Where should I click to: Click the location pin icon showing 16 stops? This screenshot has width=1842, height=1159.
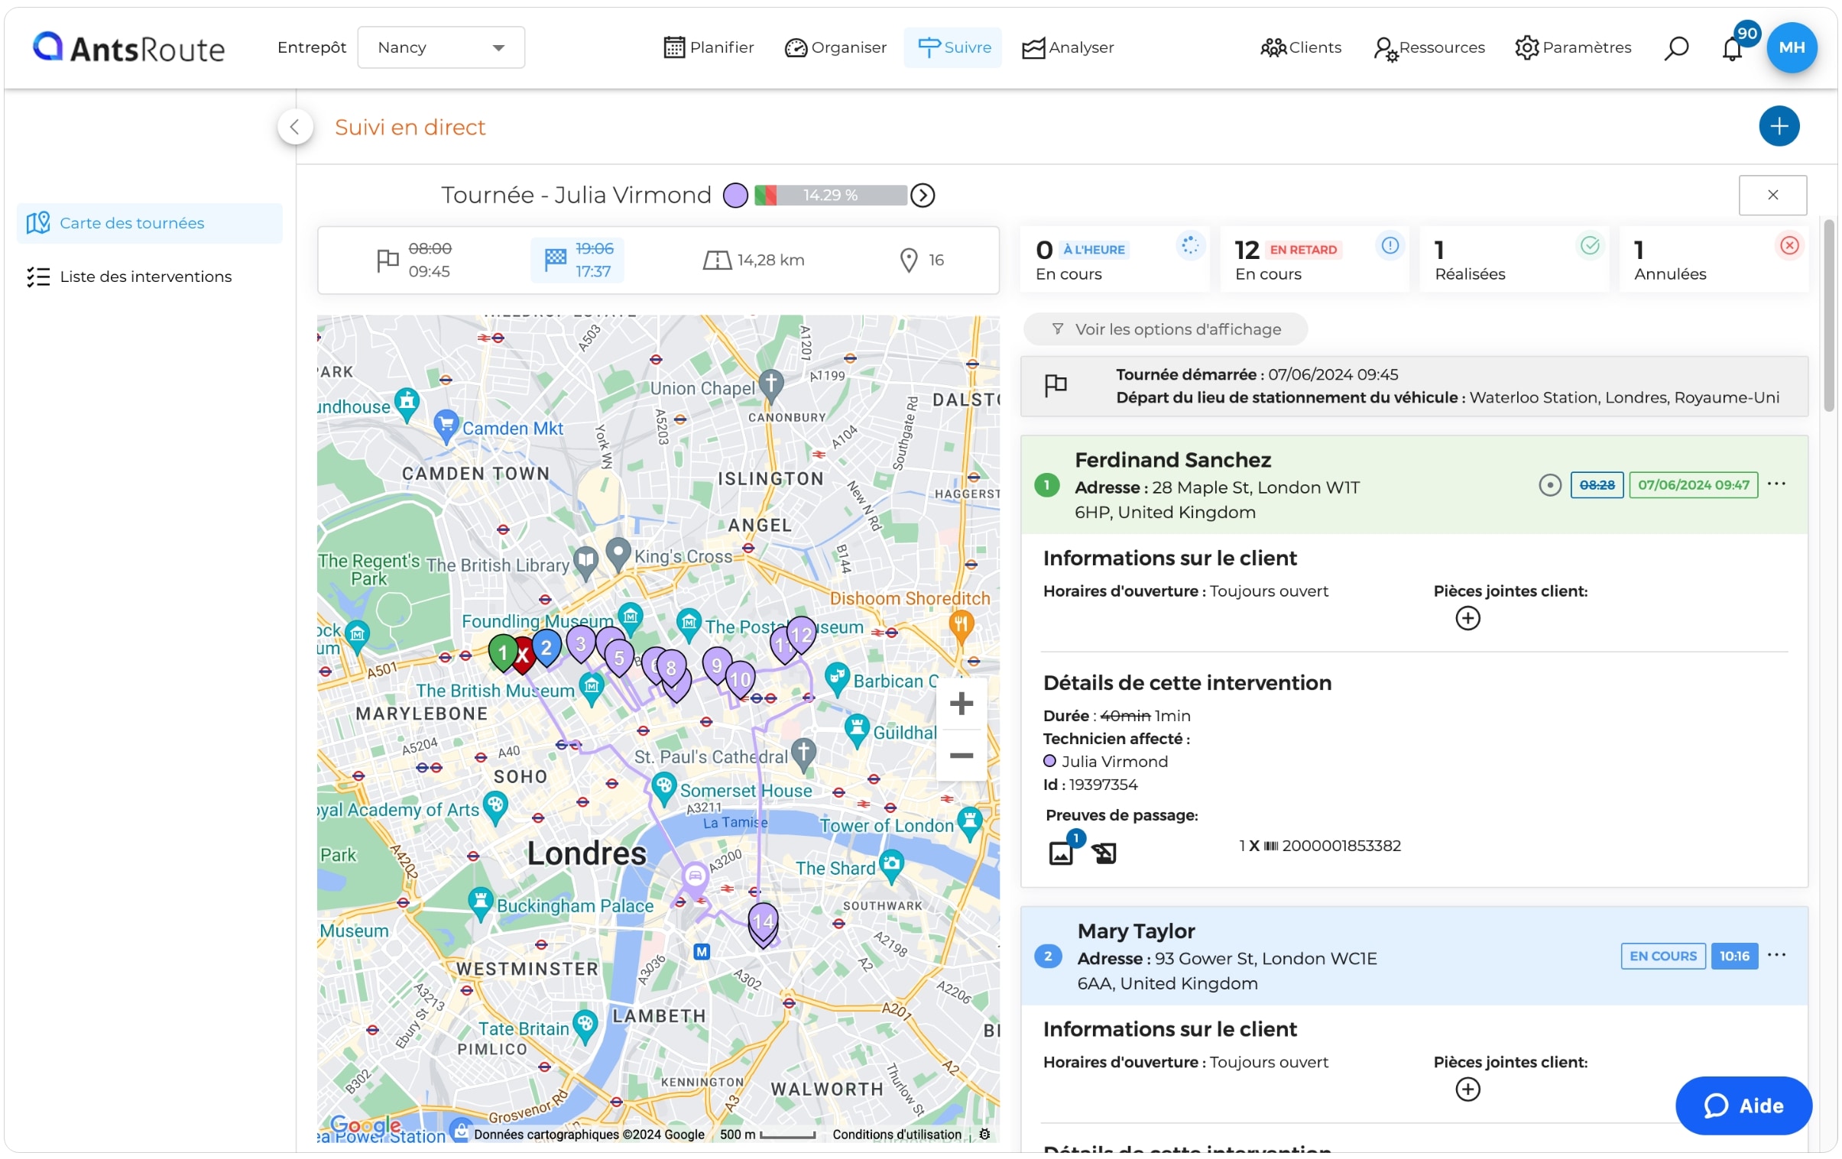click(908, 261)
